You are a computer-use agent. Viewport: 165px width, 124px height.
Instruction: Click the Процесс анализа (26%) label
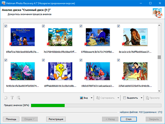[x=16, y=105]
